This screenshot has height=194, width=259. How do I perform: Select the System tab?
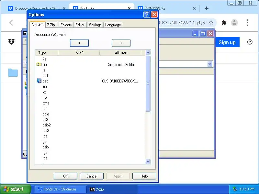click(x=38, y=25)
